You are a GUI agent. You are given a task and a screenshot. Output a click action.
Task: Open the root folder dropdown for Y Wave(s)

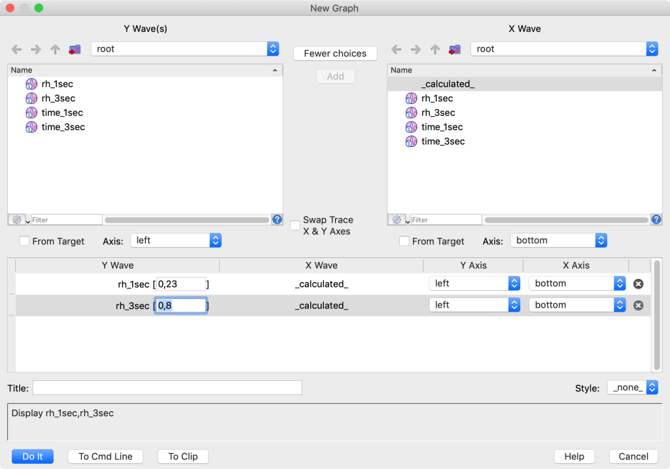274,48
